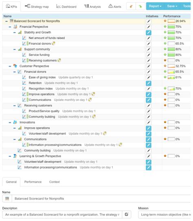This screenshot has height=221, width=193.
Task: Click the scorecard icon left of Name field
Action: tap(7, 199)
